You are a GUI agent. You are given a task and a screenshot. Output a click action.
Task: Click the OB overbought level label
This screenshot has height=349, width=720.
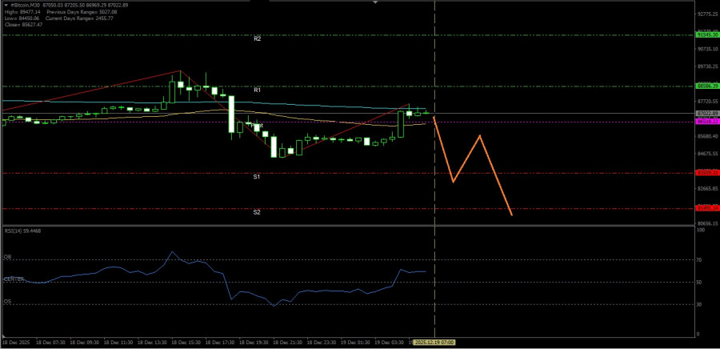click(7, 257)
